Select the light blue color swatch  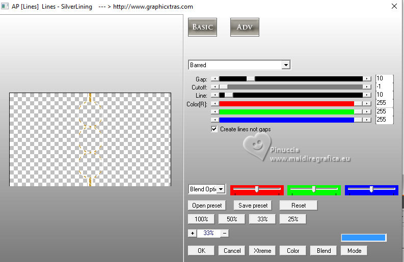[363, 238]
